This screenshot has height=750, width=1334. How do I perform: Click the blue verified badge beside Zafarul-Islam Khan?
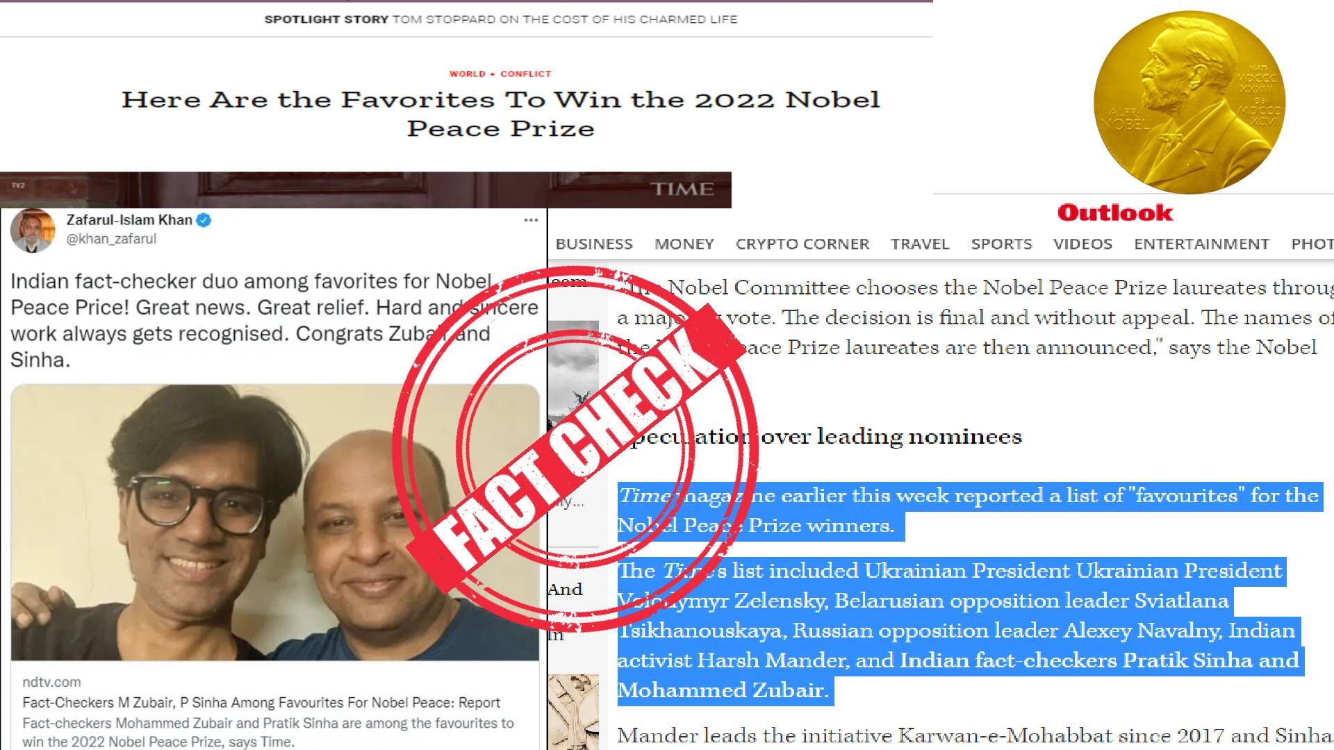[x=204, y=220]
